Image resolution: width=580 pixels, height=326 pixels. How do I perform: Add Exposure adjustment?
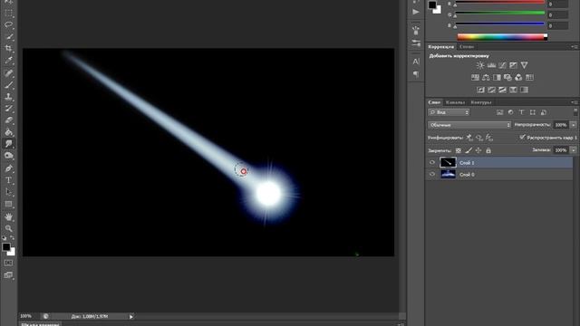click(x=513, y=65)
